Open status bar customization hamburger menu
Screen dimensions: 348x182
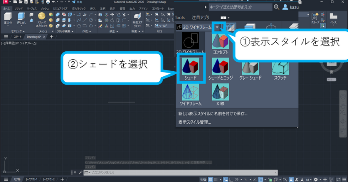pos(344,179)
